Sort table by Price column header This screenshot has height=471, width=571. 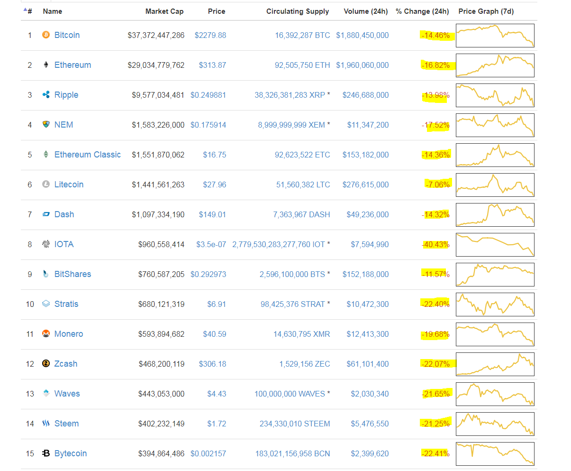click(x=217, y=11)
